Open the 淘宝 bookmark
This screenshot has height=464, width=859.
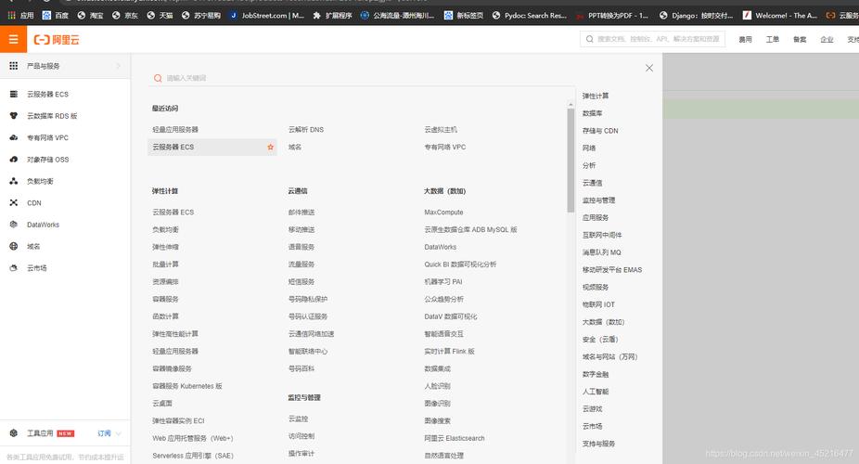90,16
